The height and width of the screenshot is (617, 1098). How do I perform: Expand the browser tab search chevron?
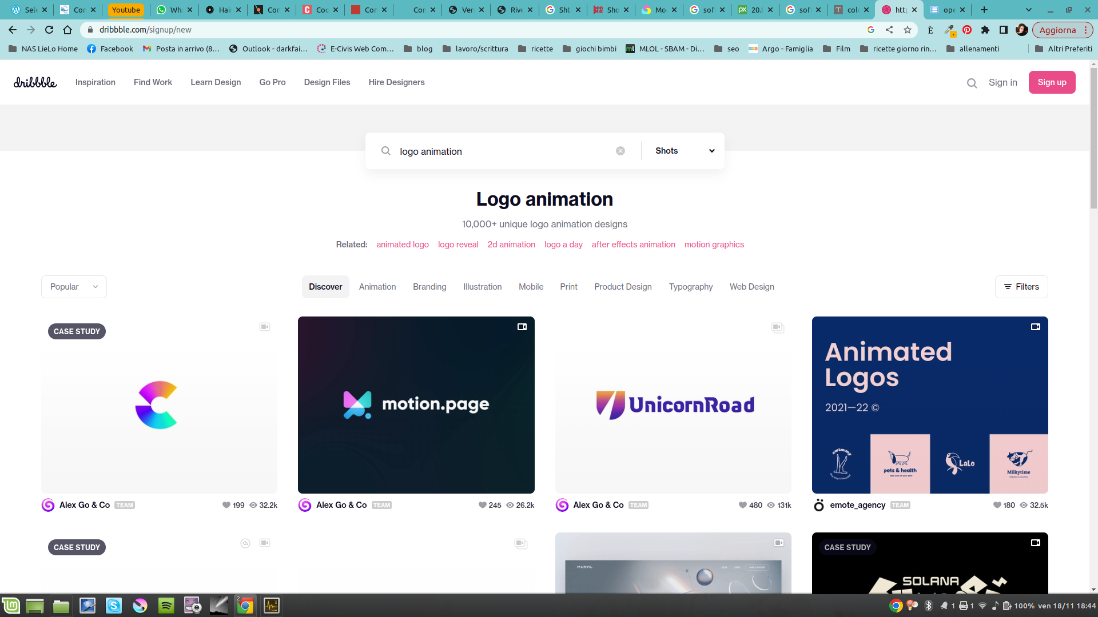(1029, 10)
